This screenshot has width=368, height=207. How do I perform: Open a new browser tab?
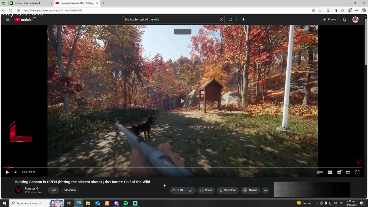tap(103, 3)
